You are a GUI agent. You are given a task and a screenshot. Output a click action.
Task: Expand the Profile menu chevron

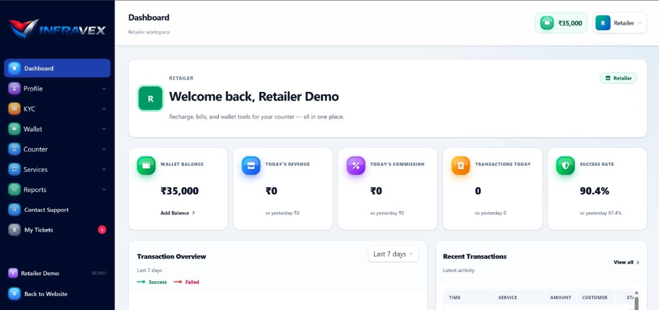point(104,89)
